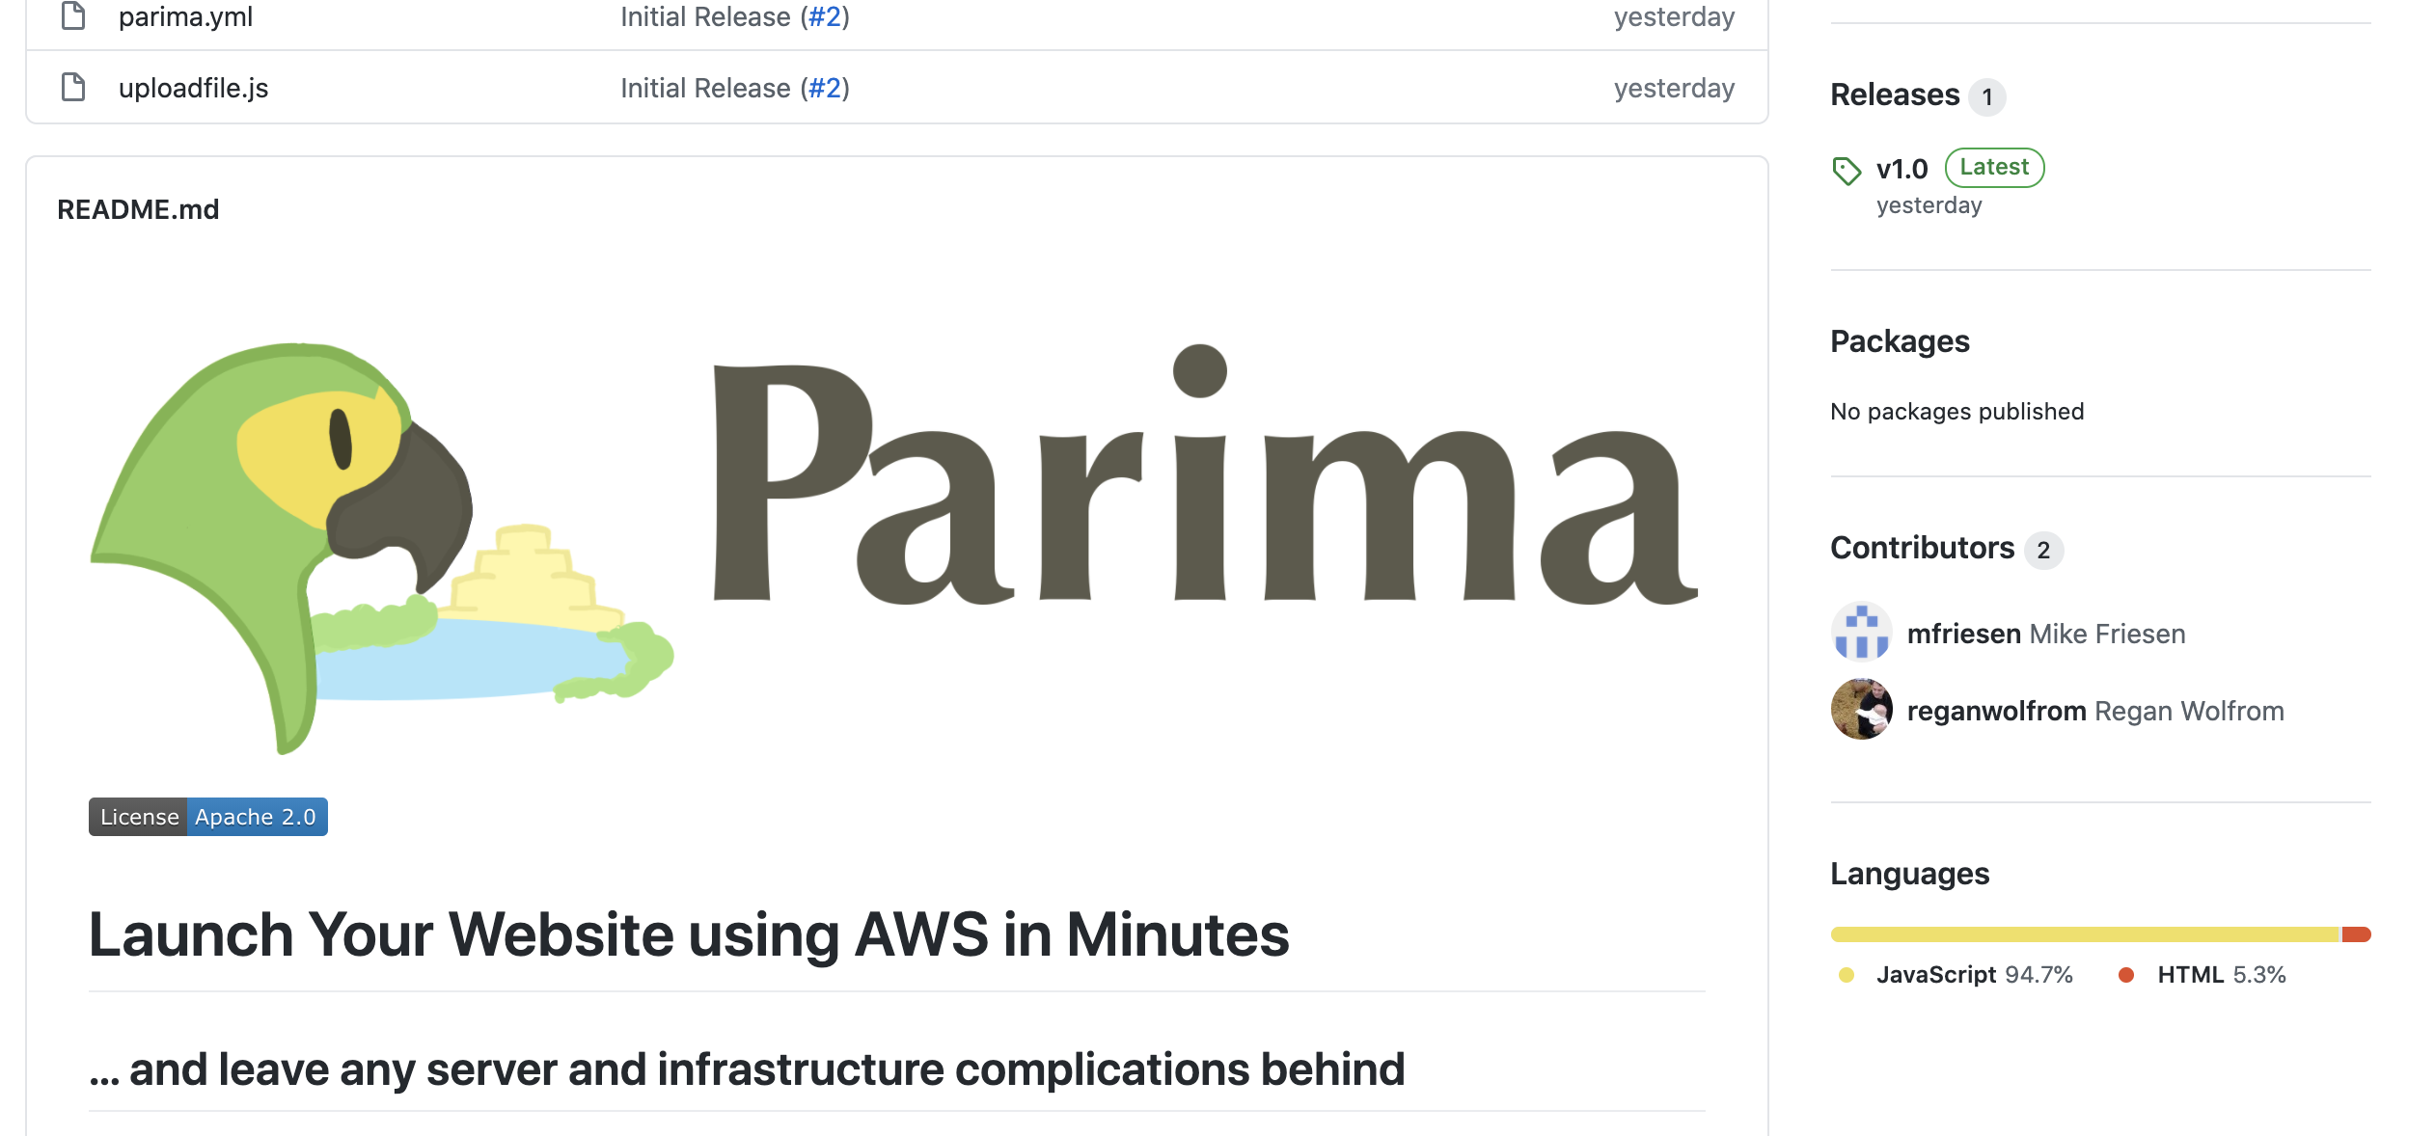
Task: Open pull request #2 link for uploadfile.js
Action: (x=825, y=88)
